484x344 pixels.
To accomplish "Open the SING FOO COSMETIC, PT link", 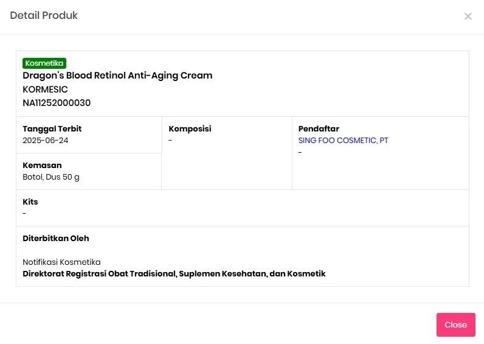I will [x=343, y=141].
